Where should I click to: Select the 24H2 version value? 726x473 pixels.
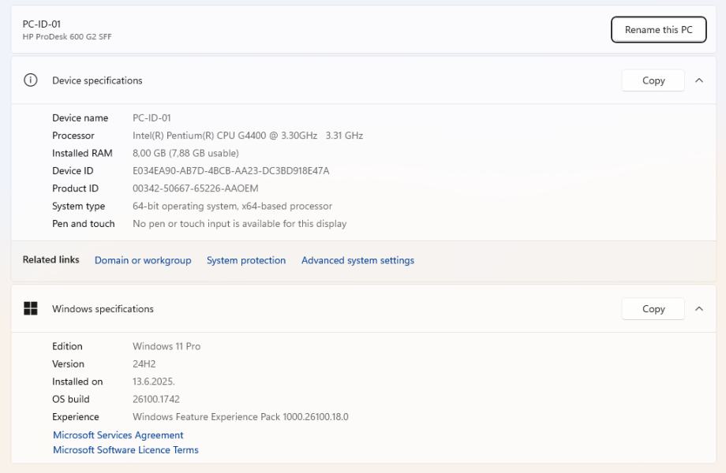coord(144,364)
